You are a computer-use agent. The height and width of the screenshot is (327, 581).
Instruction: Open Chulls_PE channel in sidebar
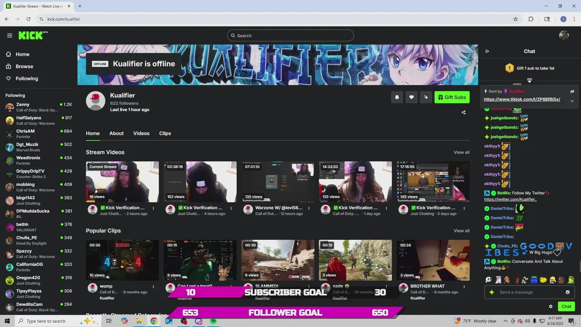coord(39,240)
